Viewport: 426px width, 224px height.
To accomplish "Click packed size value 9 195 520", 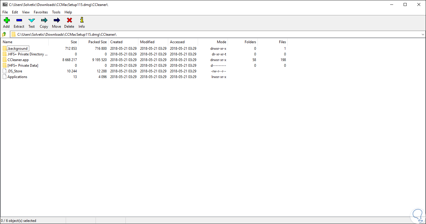I will (99, 60).
